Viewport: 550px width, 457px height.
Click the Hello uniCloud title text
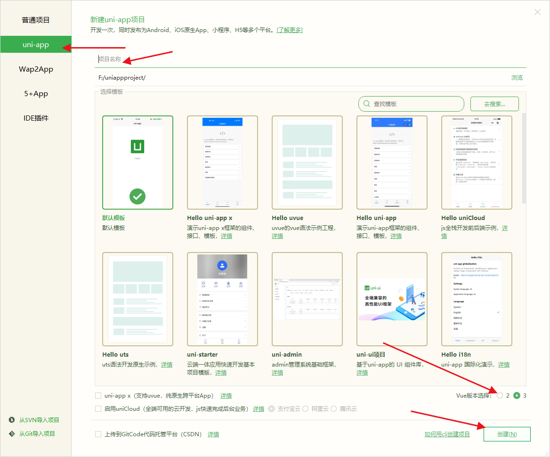click(x=463, y=218)
